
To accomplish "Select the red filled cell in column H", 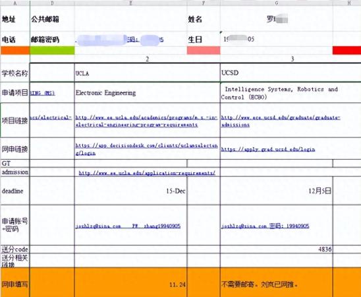I will coord(347,51).
